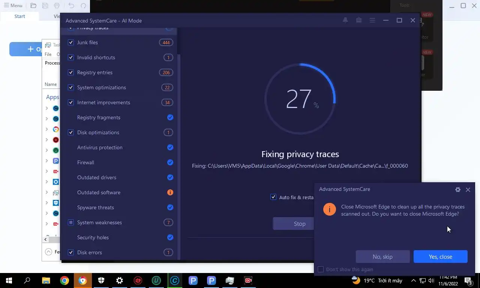This screenshot has height=288, width=480.
Task: Click the 206 count badge beside Registry entries
Action: coord(166,72)
